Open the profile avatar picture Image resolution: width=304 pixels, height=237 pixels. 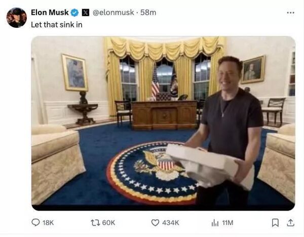click(x=17, y=18)
